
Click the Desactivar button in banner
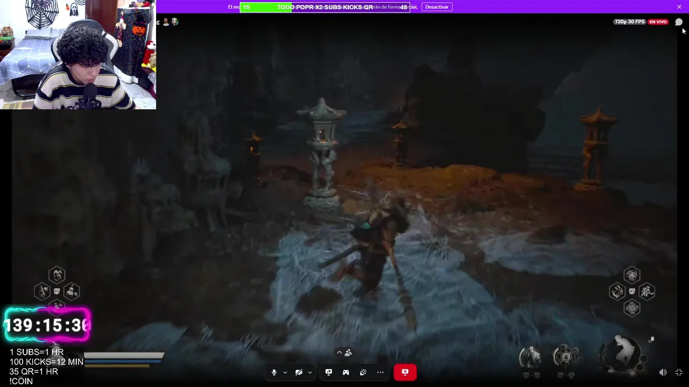pos(437,7)
